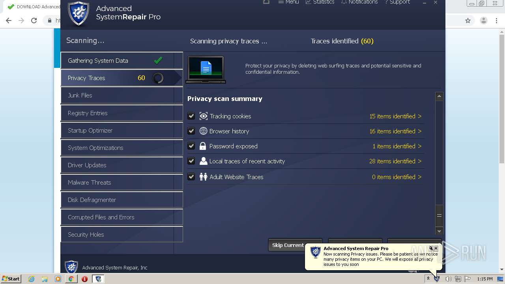Expand the 16 items identified for Browser history
Image resolution: width=505 pixels, height=284 pixels.
click(395, 131)
